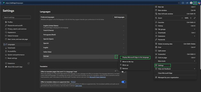Open more actions for Italian (Italy)
Viewport: 201px width, 92px height.
[x=124, y=52]
